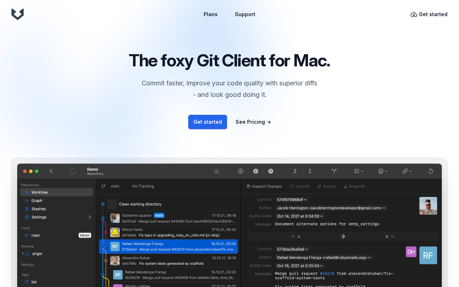This screenshot has height=287, width=459.
Task: Click the A side up-chevron
Action: (293, 236)
